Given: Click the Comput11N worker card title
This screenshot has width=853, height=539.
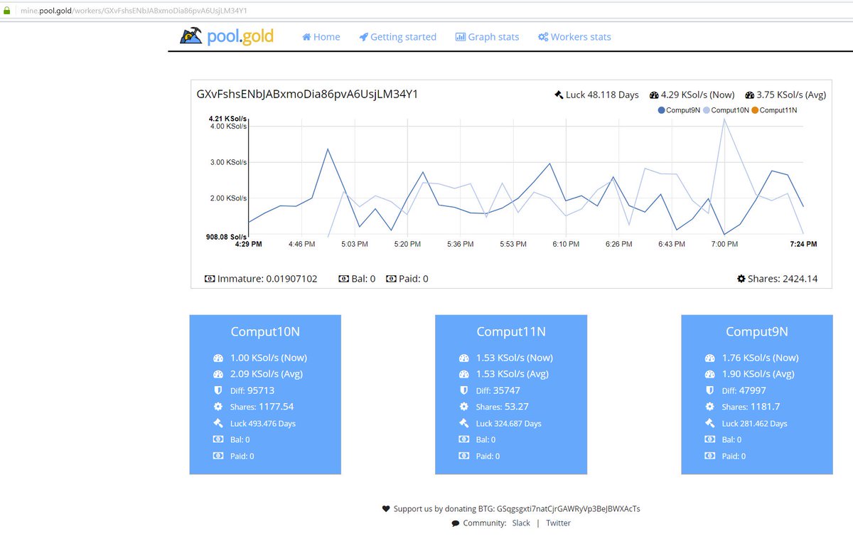Looking at the screenshot, I should point(511,331).
